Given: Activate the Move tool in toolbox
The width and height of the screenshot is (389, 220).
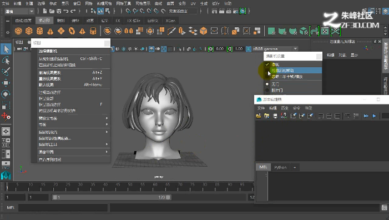Looking at the screenshot, I should coord(6,83).
